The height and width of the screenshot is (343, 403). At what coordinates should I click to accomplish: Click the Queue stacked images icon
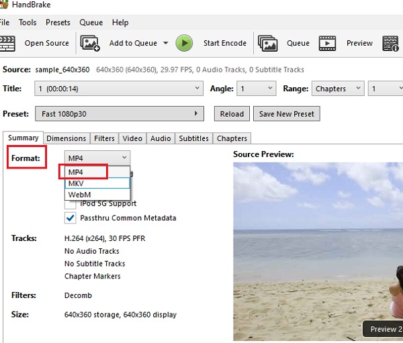coord(267,43)
